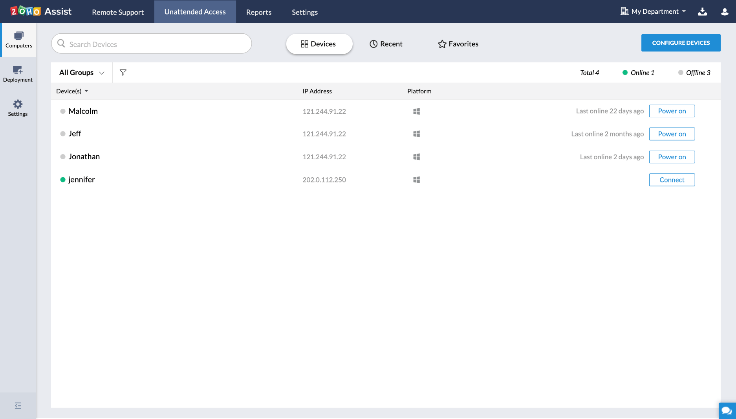Click the CONFIGURE DEVICES button

point(681,43)
